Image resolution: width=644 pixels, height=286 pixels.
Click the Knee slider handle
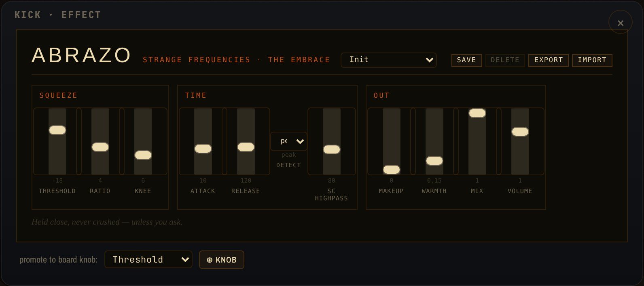click(143, 155)
